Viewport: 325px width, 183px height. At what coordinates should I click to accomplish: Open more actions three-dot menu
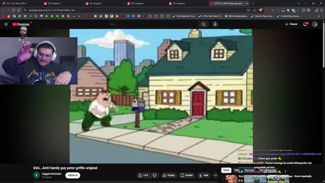(215, 175)
